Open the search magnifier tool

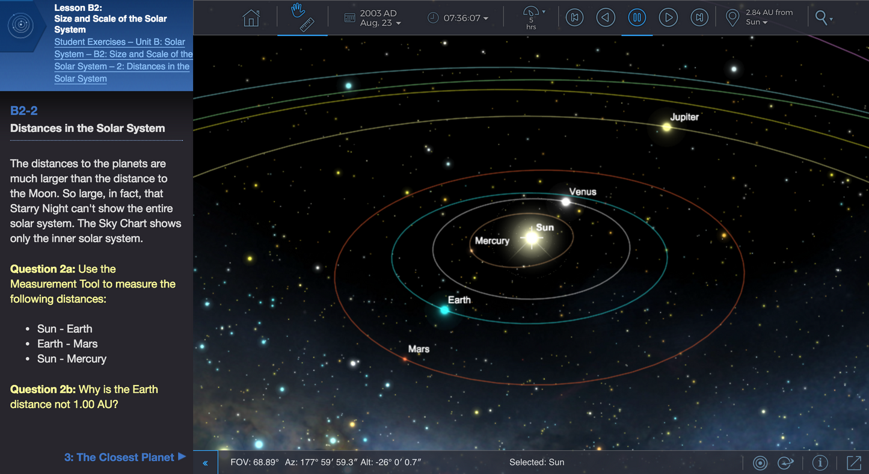pos(820,17)
